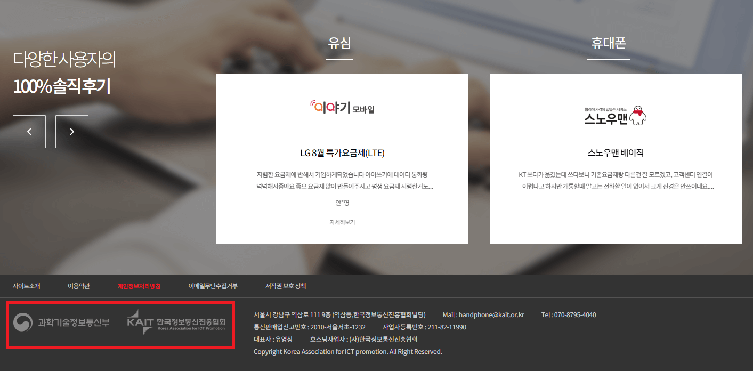Click the KAIT 한국정보통신진흥협회 logo
This screenshot has width=753, height=371.
tap(176, 322)
